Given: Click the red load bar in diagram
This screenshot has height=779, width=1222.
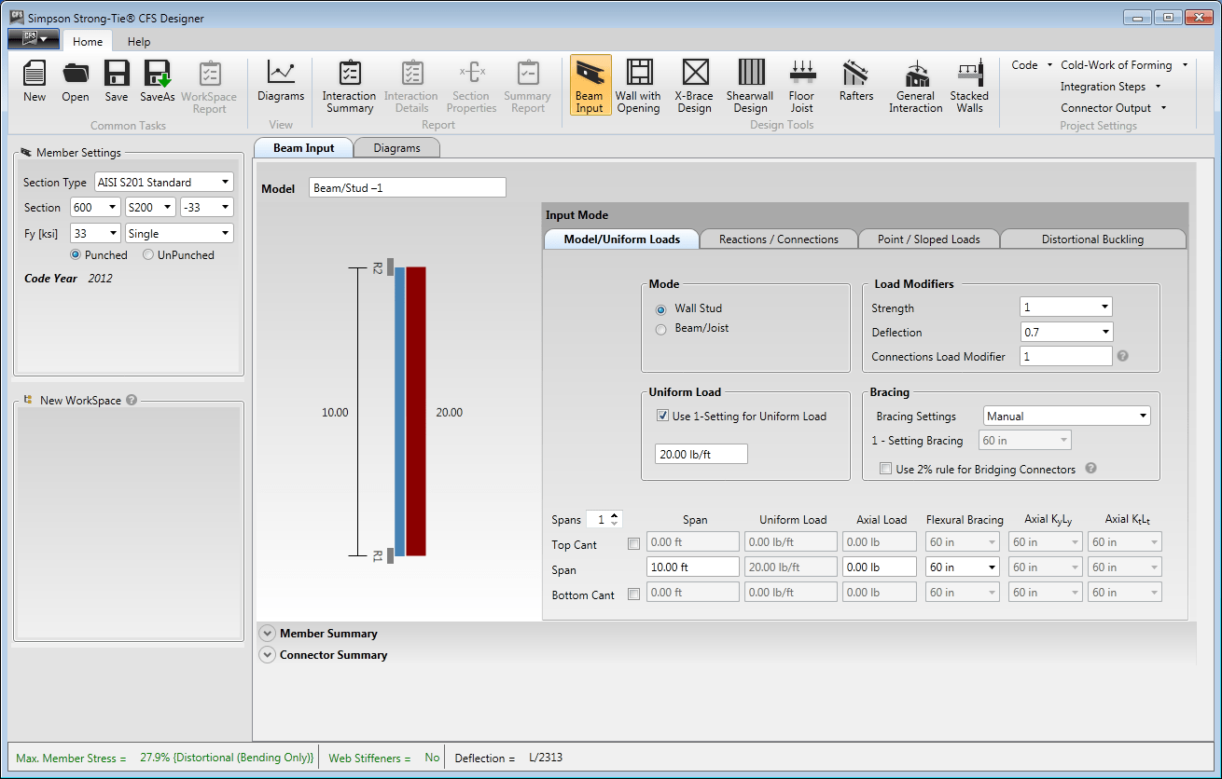Looking at the screenshot, I should [x=416, y=411].
